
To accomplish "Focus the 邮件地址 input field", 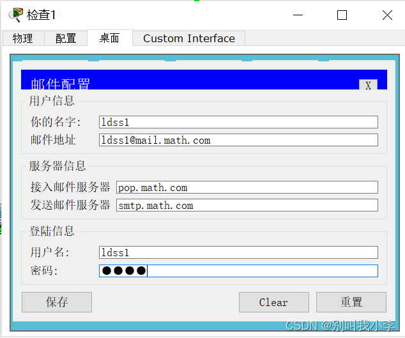I will pyautogui.click(x=238, y=140).
